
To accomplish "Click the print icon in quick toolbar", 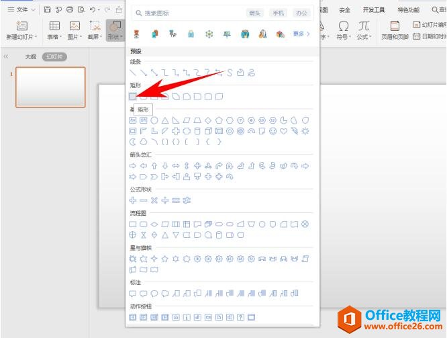I will click(70, 9).
